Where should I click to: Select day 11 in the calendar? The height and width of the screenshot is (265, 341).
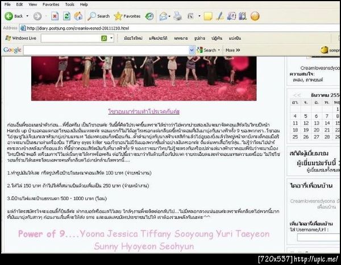click(295, 123)
